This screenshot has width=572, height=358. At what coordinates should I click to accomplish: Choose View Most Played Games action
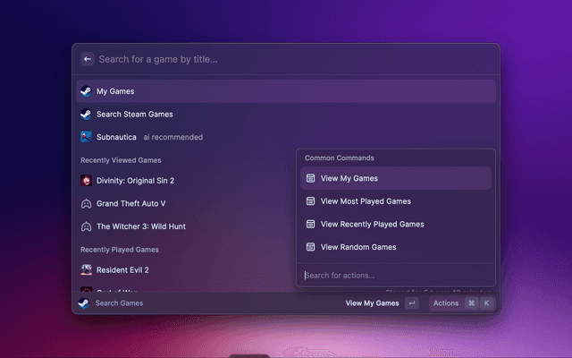[365, 201]
